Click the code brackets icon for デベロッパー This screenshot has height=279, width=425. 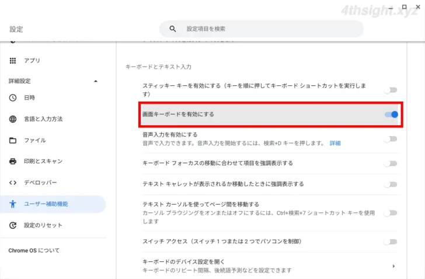(13, 182)
